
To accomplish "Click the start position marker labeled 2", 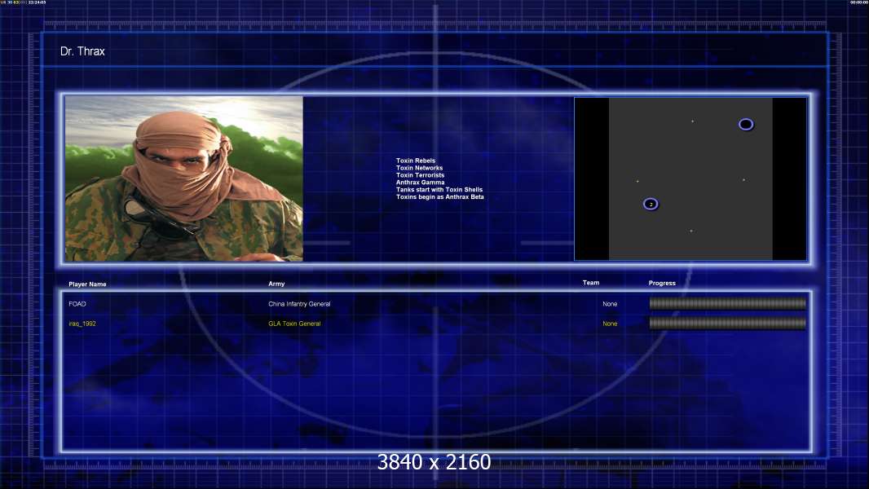I will pyautogui.click(x=651, y=205).
